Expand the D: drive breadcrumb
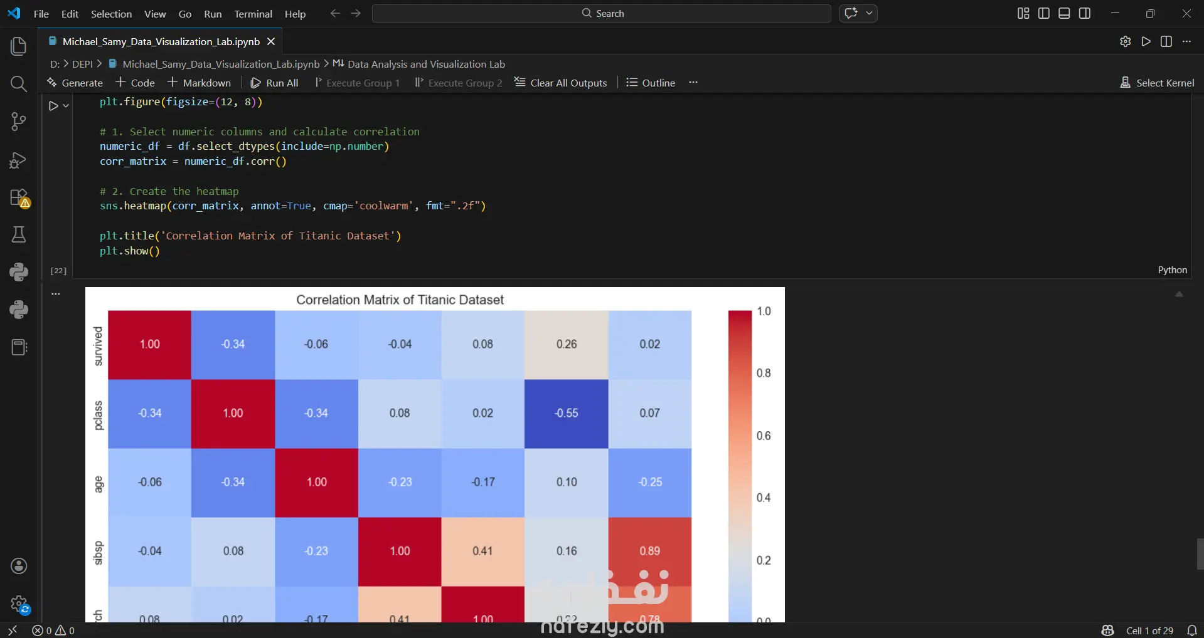 pos(55,64)
